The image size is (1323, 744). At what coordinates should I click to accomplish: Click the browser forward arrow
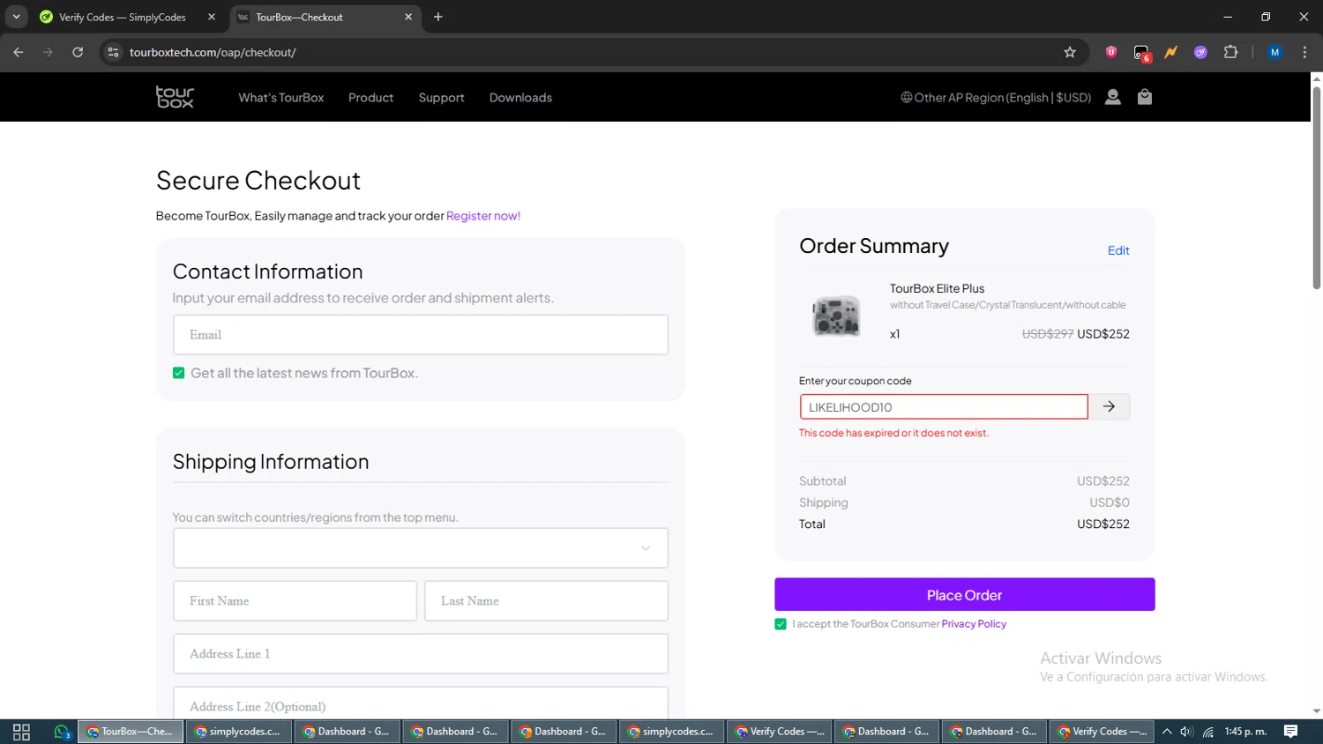click(48, 52)
